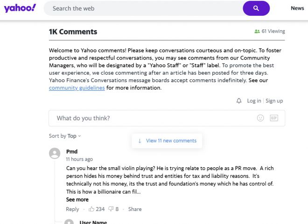Open the community guidelines link
The width and height of the screenshot is (308, 224).
coord(77,88)
